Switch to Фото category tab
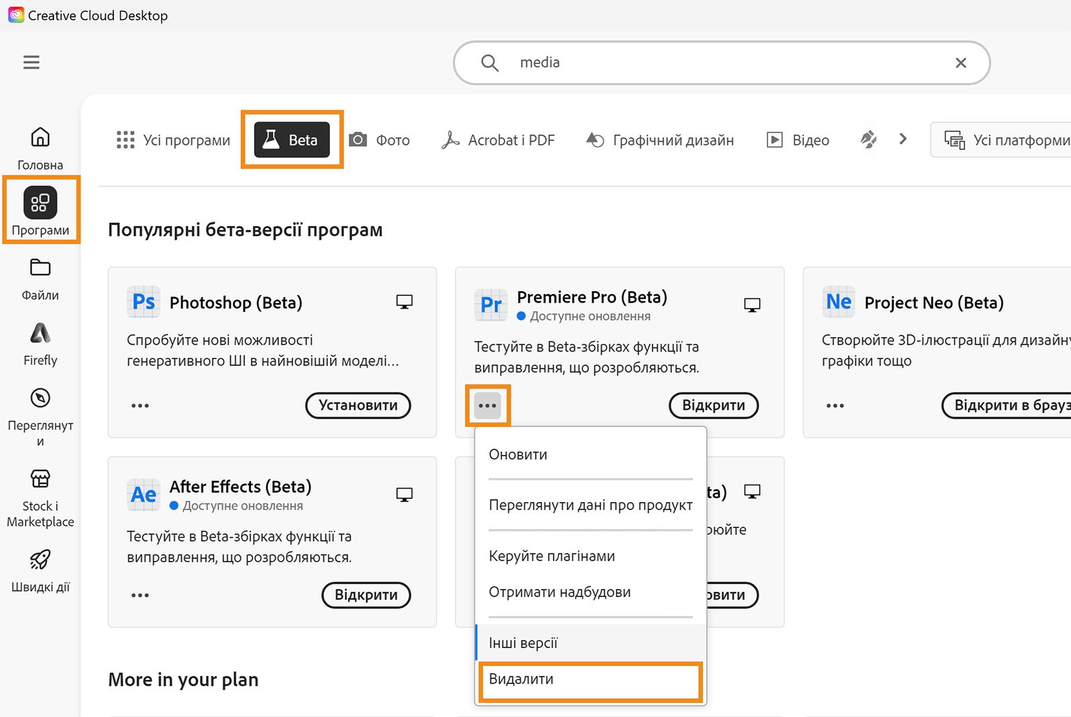Image resolution: width=1071 pixels, height=717 pixels. point(380,140)
